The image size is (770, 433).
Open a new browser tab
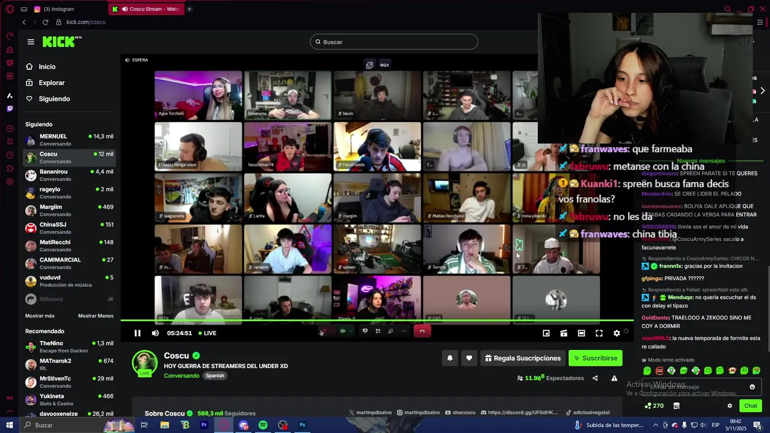(x=189, y=9)
